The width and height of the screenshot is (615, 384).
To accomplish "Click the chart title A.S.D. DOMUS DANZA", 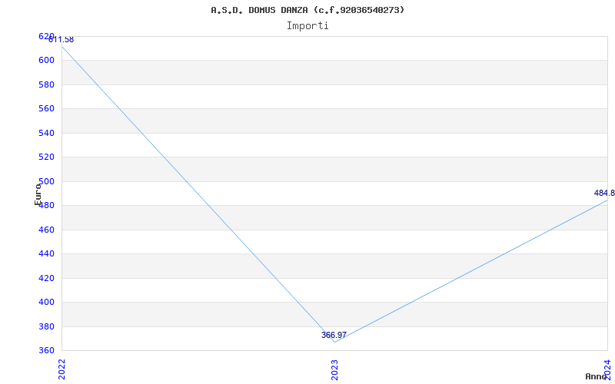I will (307, 10).
